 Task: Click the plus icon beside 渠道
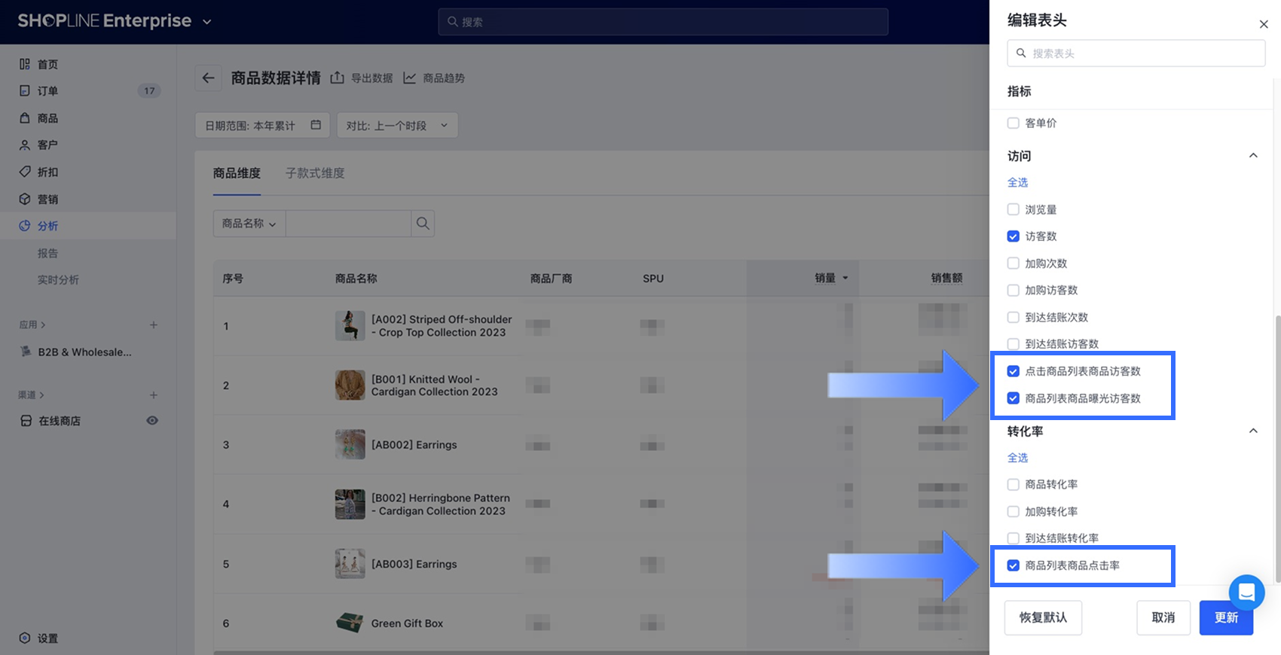(x=154, y=395)
